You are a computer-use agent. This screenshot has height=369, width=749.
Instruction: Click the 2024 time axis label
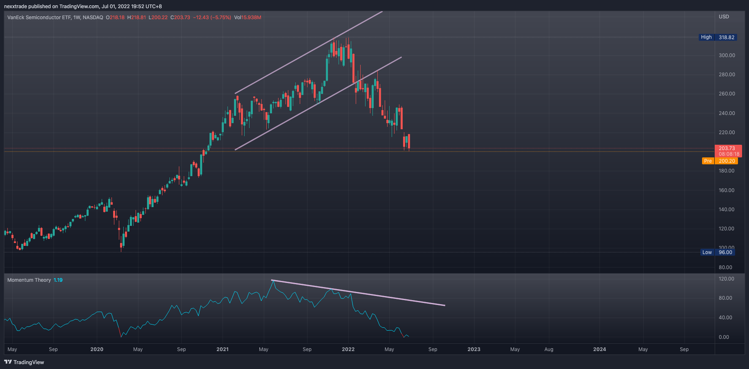coord(600,349)
